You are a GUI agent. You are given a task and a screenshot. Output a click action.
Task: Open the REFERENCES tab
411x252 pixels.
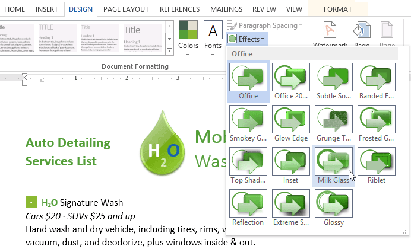[x=179, y=9]
